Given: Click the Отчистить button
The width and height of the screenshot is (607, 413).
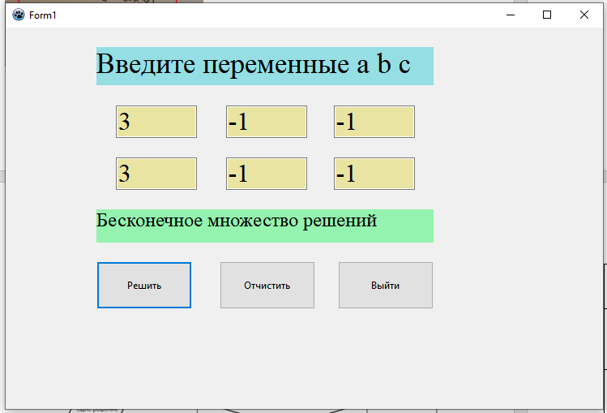Looking at the screenshot, I should (x=267, y=285).
